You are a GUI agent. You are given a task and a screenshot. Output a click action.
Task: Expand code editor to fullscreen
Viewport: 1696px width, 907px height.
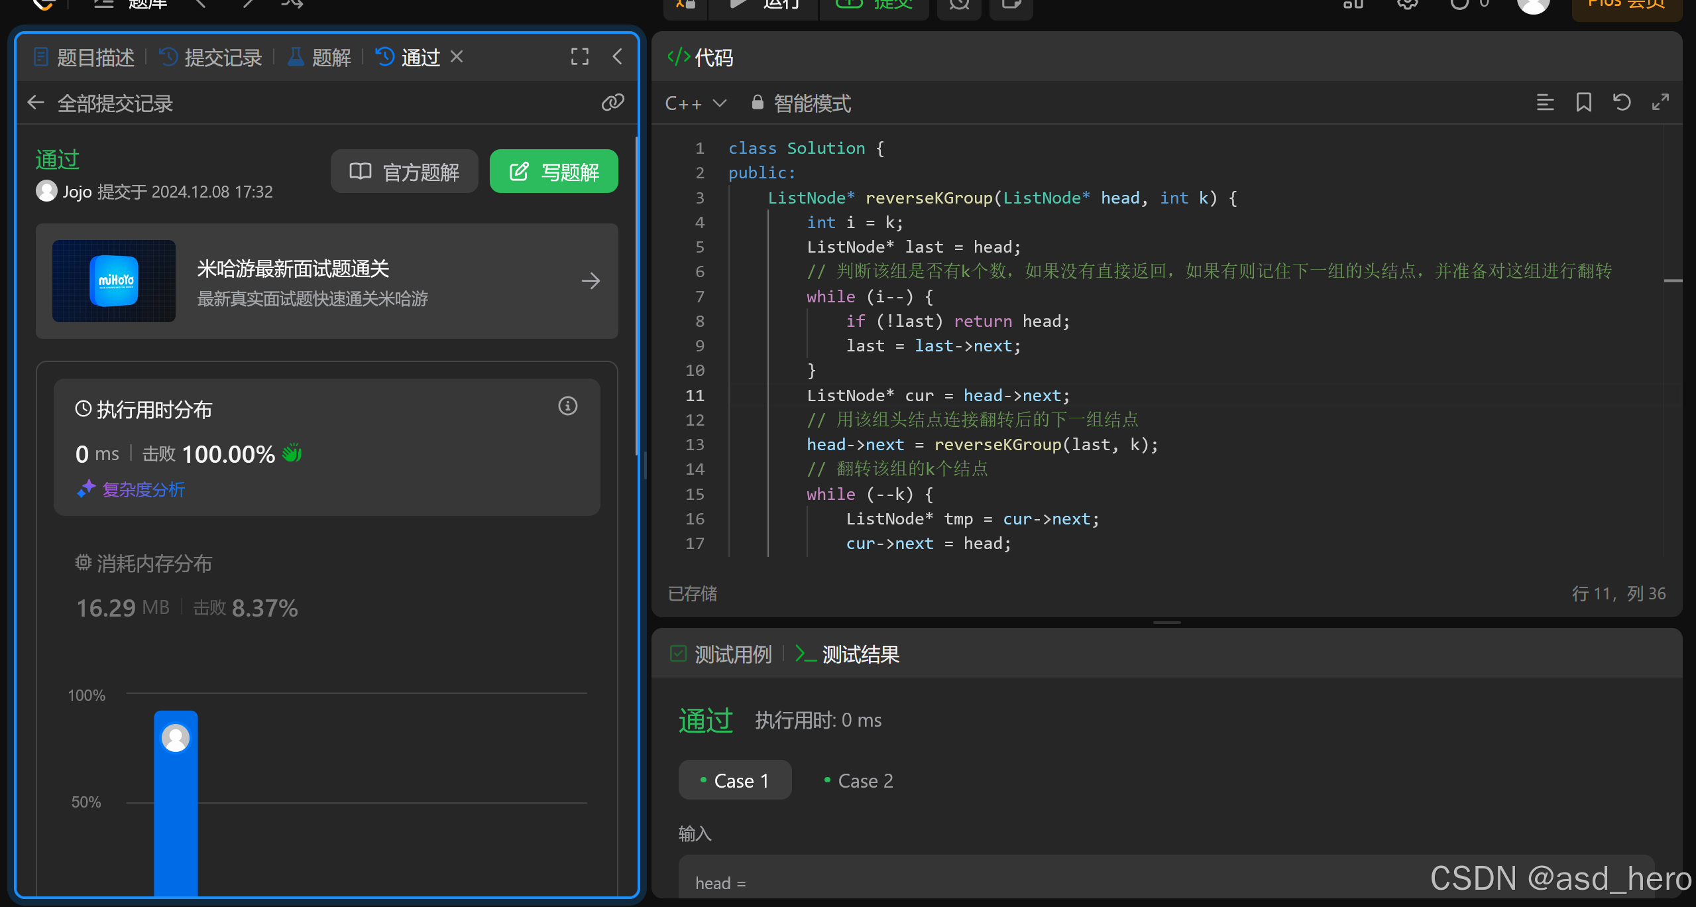click(x=1660, y=103)
